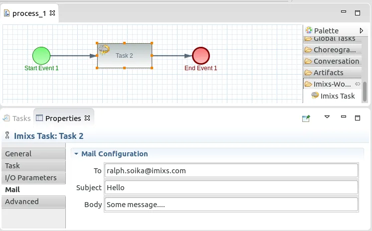
Task: Click the pin properties view icon
Action: [306, 118]
